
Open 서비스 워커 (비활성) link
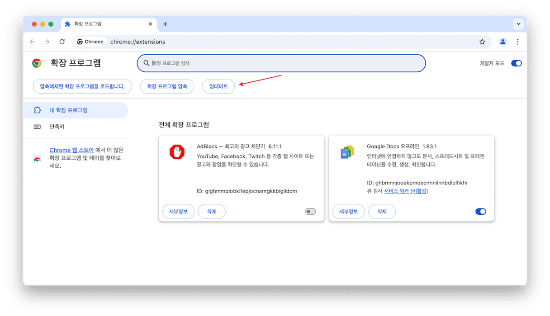(406, 191)
